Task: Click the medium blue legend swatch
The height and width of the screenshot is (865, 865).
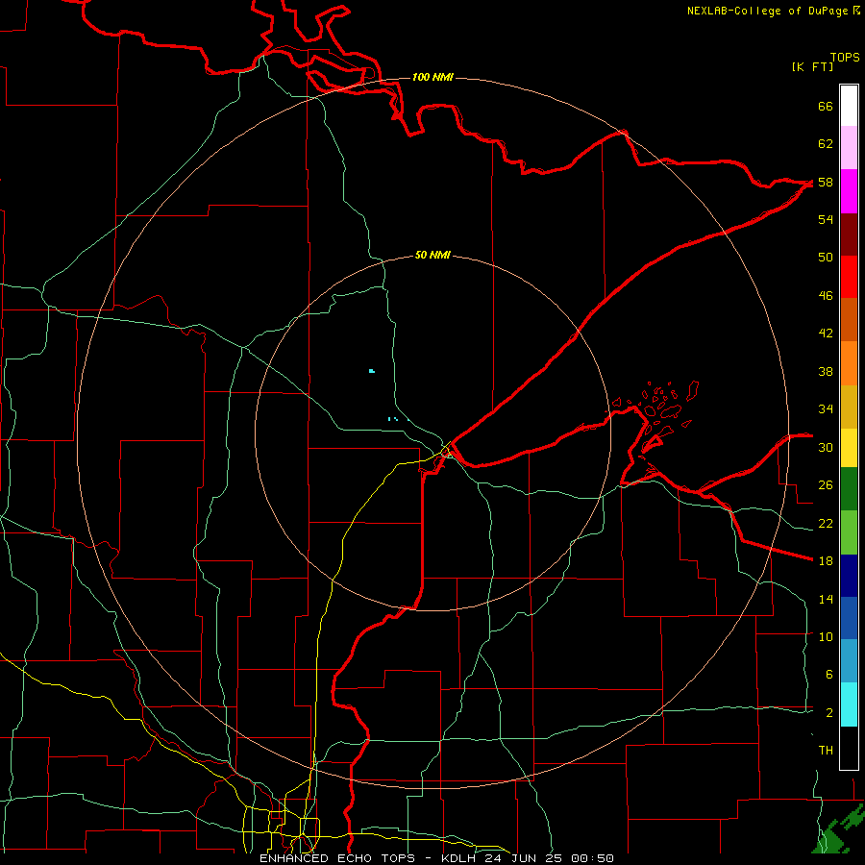Action: (x=849, y=618)
